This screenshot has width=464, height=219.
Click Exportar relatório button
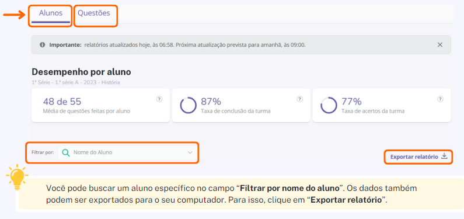[418, 157]
